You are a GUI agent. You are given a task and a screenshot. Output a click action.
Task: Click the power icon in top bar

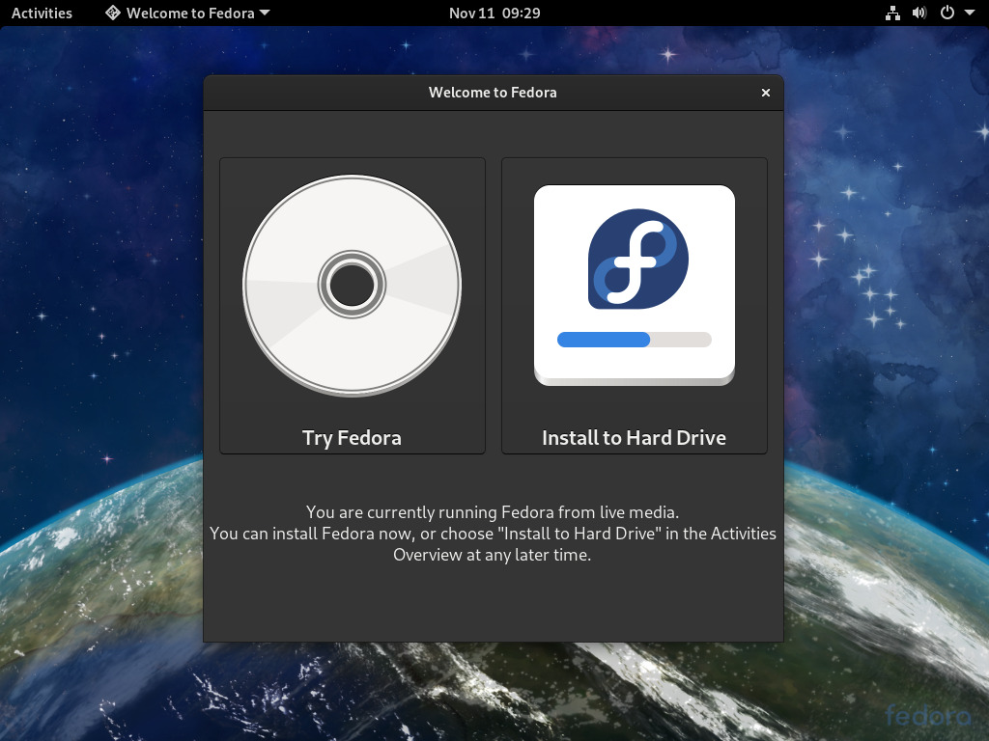(947, 13)
